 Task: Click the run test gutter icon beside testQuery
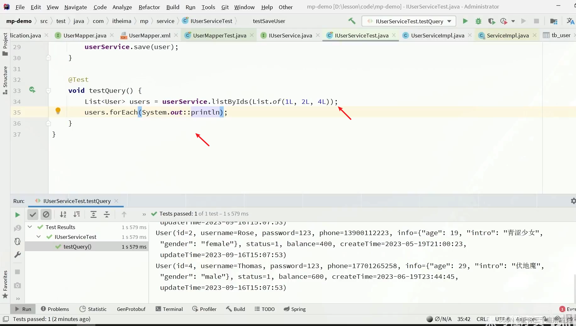32,90
